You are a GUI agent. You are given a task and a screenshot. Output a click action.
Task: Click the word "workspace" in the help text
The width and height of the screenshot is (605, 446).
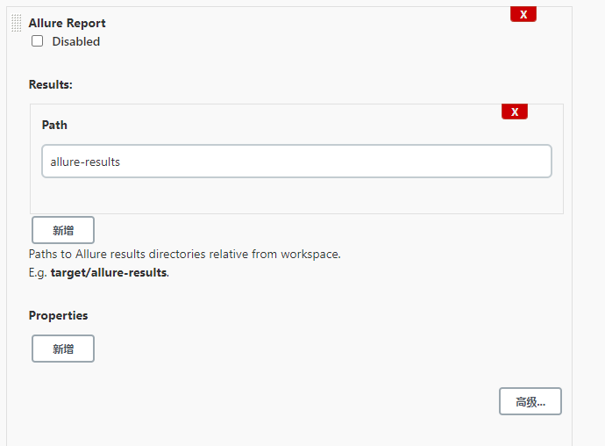310,254
